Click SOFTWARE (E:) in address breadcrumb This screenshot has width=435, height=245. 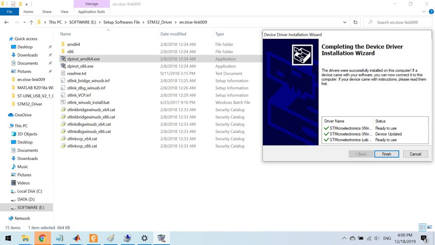point(82,22)
